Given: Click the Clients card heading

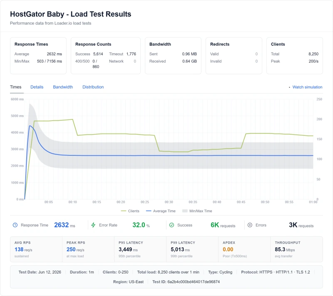Looking at the screenshot, I should pyautogui.click(x=278, y=44).
